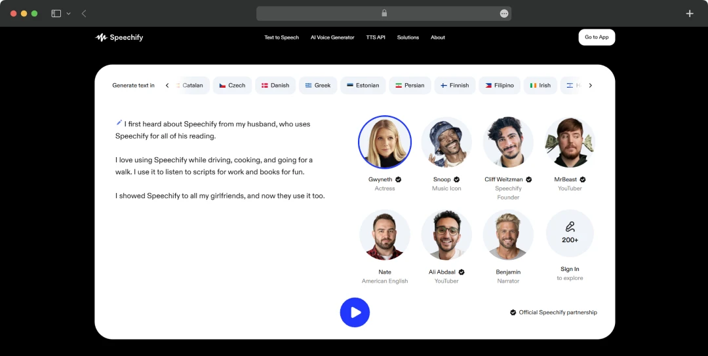Open page options ellipsis in address bar
The image size is (708, 356).
(x=504, y=14)
